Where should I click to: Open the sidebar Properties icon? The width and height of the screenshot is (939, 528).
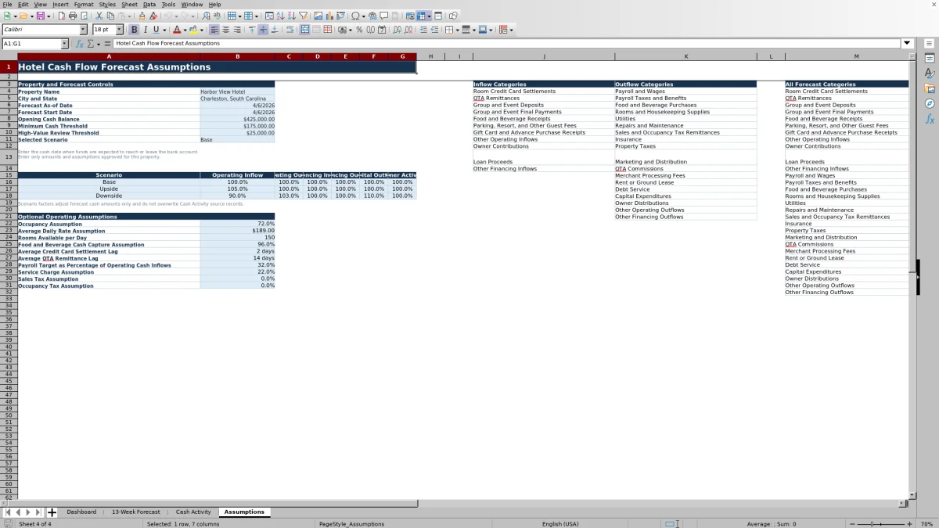pyautogui.click(x=930, y=58)
